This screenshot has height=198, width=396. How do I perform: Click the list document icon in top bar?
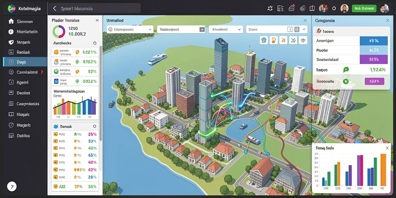(x=280, y=9)
